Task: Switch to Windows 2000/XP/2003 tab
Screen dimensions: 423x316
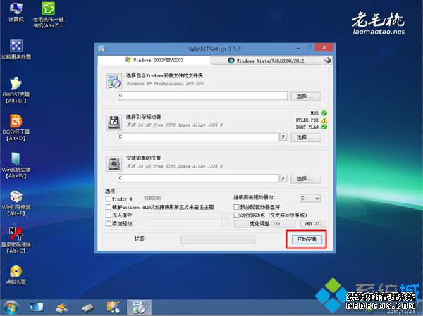Action: (154, 60)
